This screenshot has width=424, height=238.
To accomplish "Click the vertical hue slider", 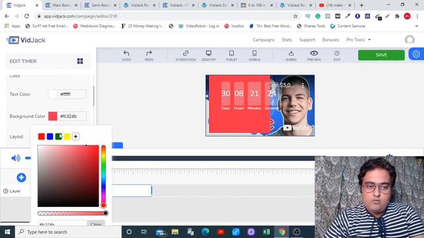I will pyautogui.click(x=103, y=176).
